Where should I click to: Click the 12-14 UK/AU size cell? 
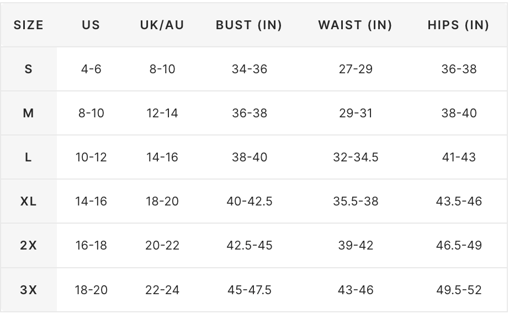tap(162, 113)
